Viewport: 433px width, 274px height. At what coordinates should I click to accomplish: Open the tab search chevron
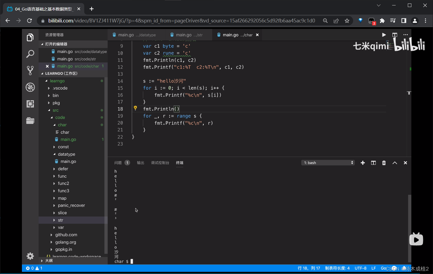point(379,5)
